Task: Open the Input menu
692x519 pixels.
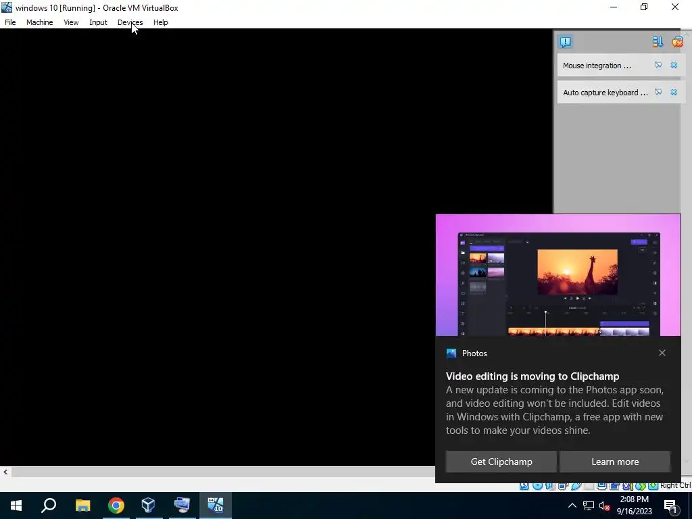Action: pos(98,22)
